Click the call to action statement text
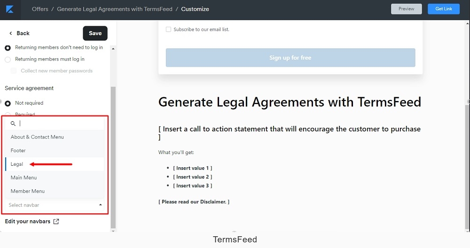 (x=290, y=132)
